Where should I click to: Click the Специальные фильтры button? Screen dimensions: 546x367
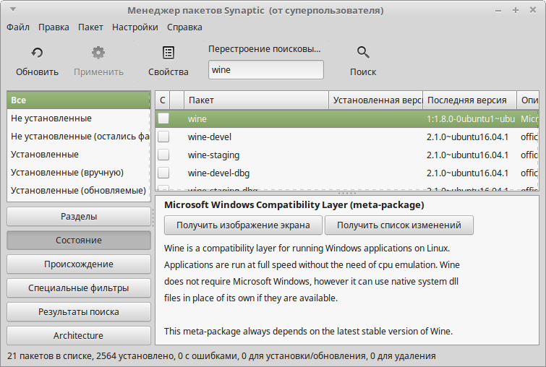(x=79, y=288)
